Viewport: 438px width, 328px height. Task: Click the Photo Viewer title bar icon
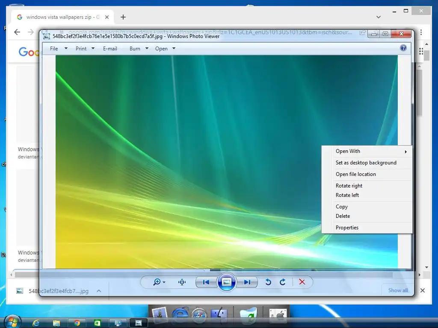(47, 36)
